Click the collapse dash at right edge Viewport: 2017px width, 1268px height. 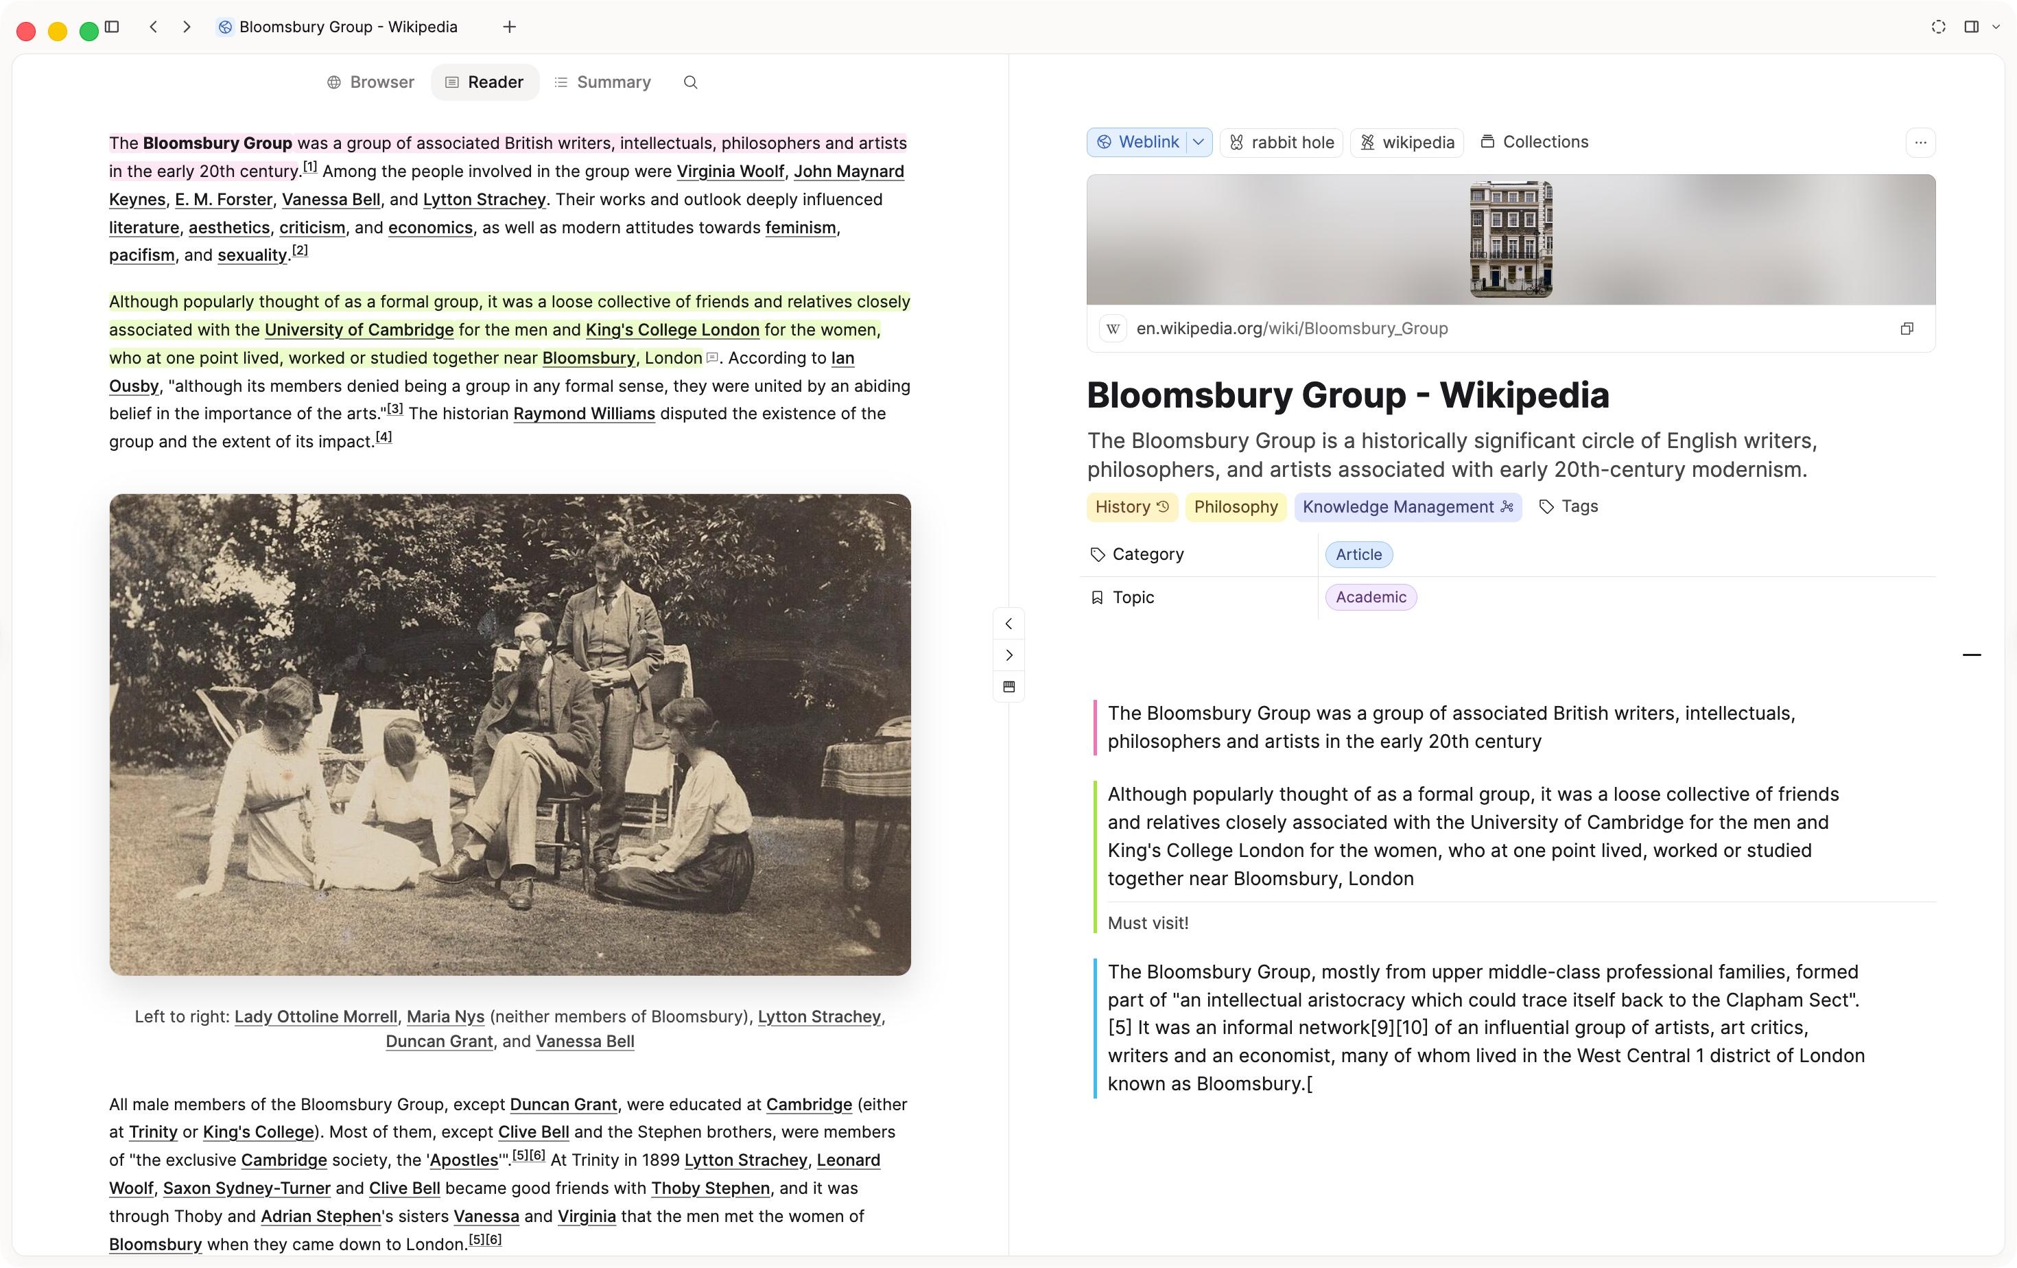point(1972,655)
